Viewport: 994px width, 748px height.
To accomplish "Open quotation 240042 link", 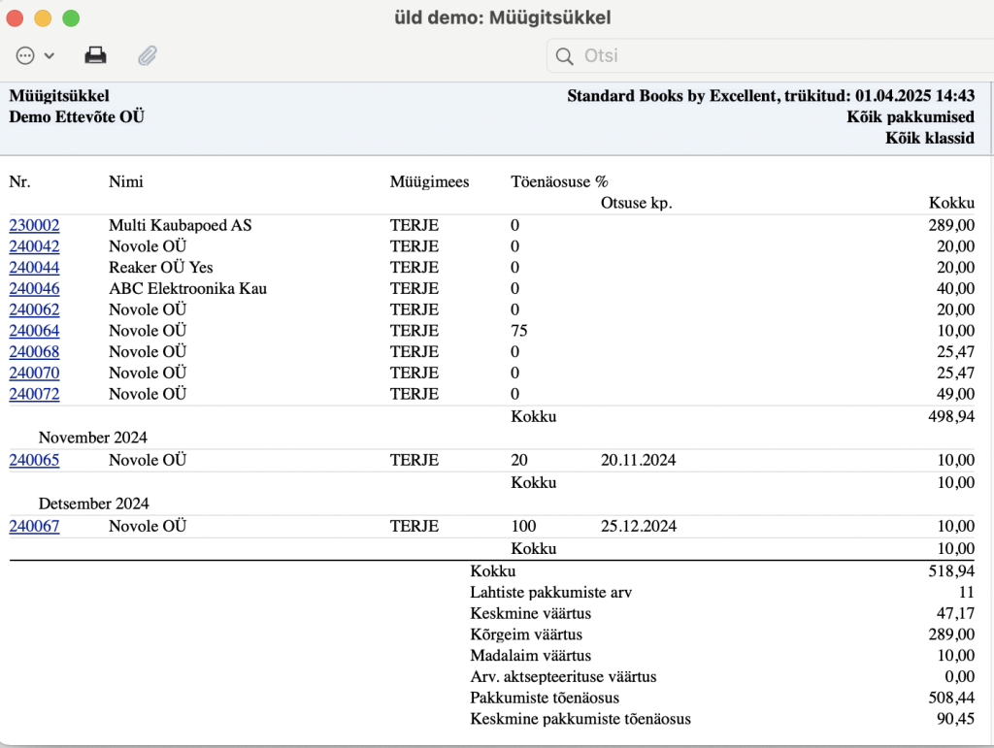I will tap(34, 246).
